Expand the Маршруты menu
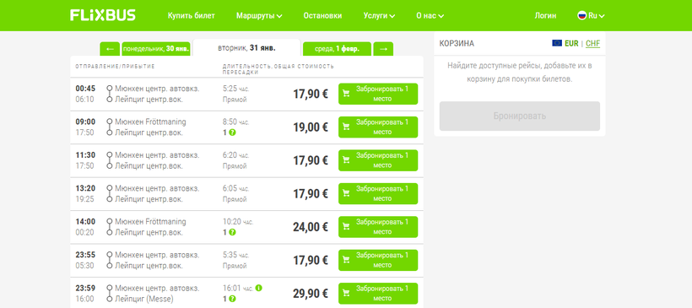 coord(259,15)
